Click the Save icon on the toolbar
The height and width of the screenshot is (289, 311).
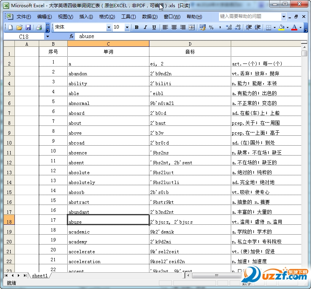[28, 27]
